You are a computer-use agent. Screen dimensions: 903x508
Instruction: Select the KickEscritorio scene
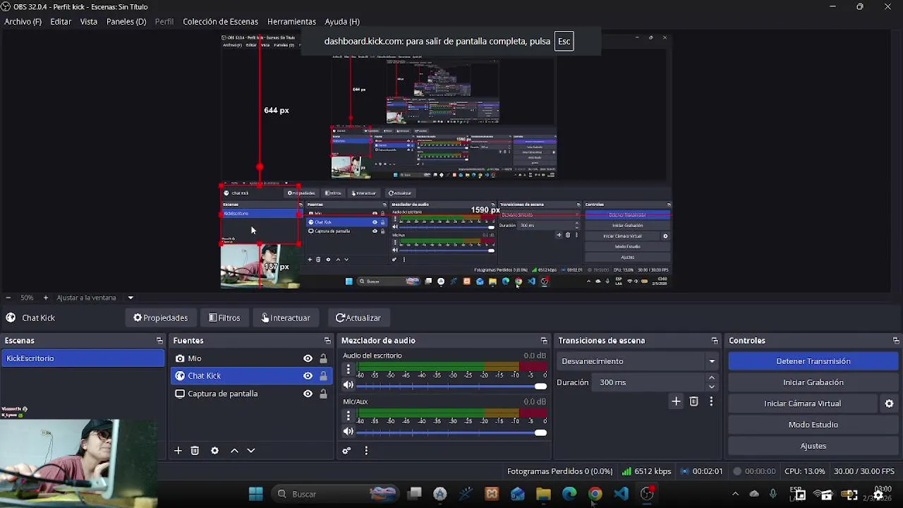(83, 358)
